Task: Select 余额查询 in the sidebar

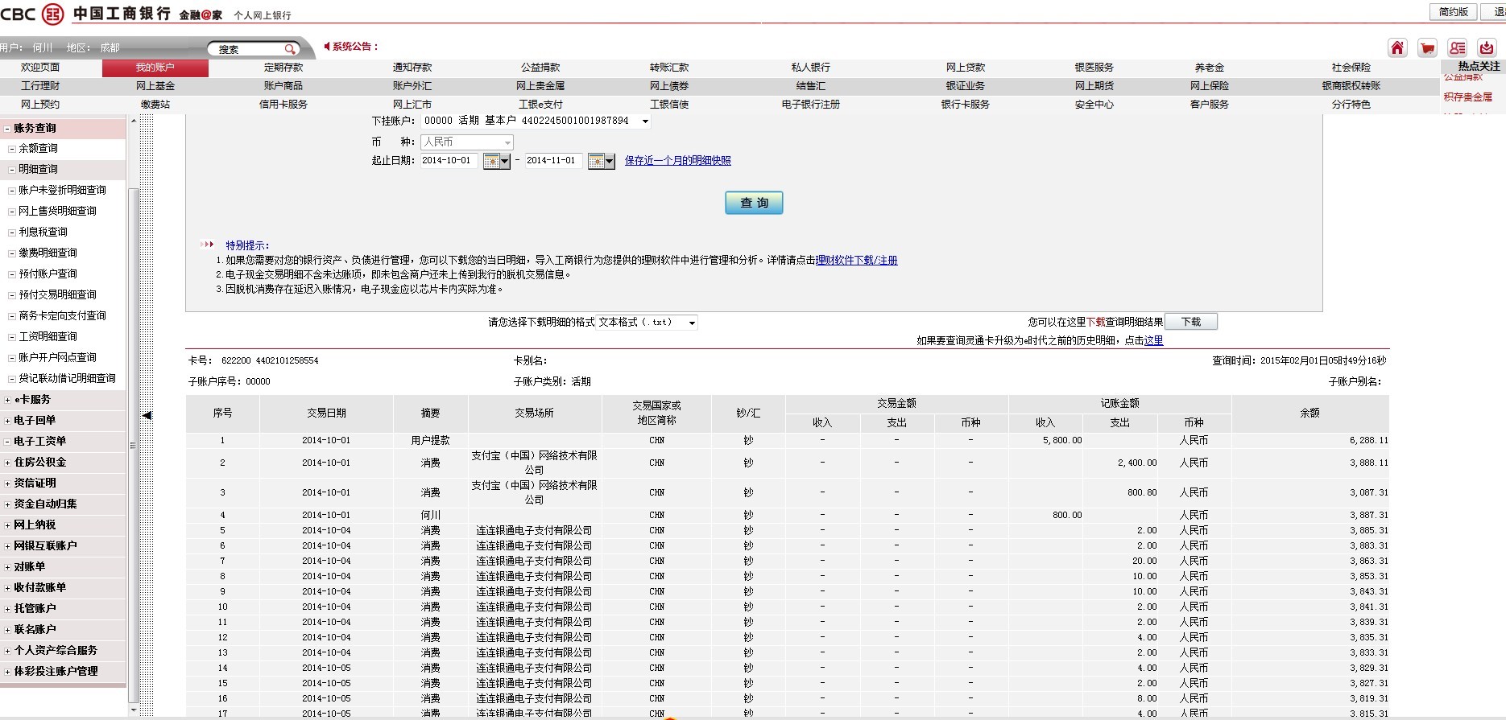Action: point(38,149)
